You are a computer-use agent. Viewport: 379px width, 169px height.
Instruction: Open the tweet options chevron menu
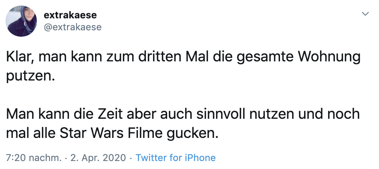pos(365,14)
